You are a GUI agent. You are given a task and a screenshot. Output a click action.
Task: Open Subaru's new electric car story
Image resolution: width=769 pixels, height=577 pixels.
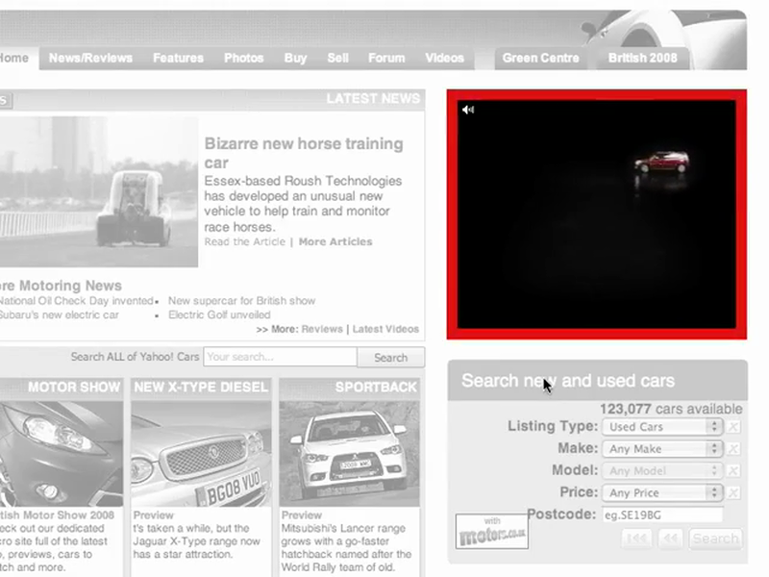(60, 315)
